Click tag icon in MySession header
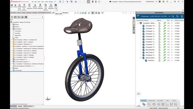 (x=177, y=16)
